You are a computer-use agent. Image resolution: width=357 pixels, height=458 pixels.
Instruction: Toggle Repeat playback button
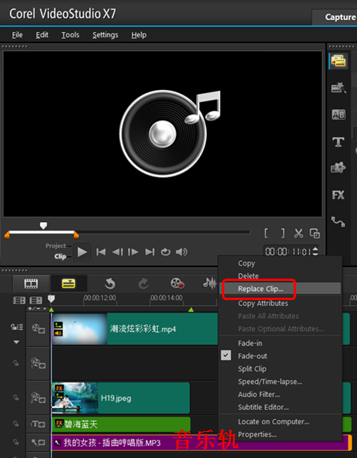(166, 252)
